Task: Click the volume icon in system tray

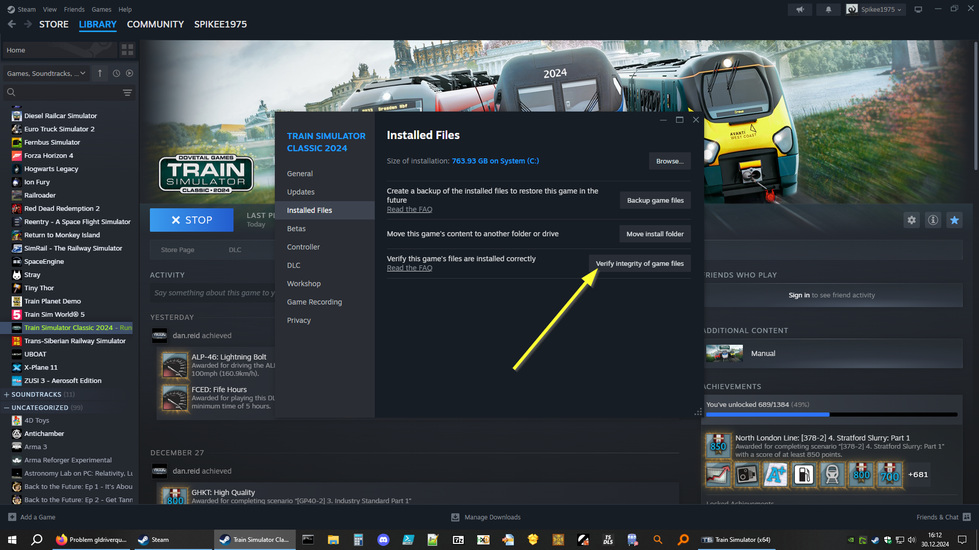Action: 912,540
